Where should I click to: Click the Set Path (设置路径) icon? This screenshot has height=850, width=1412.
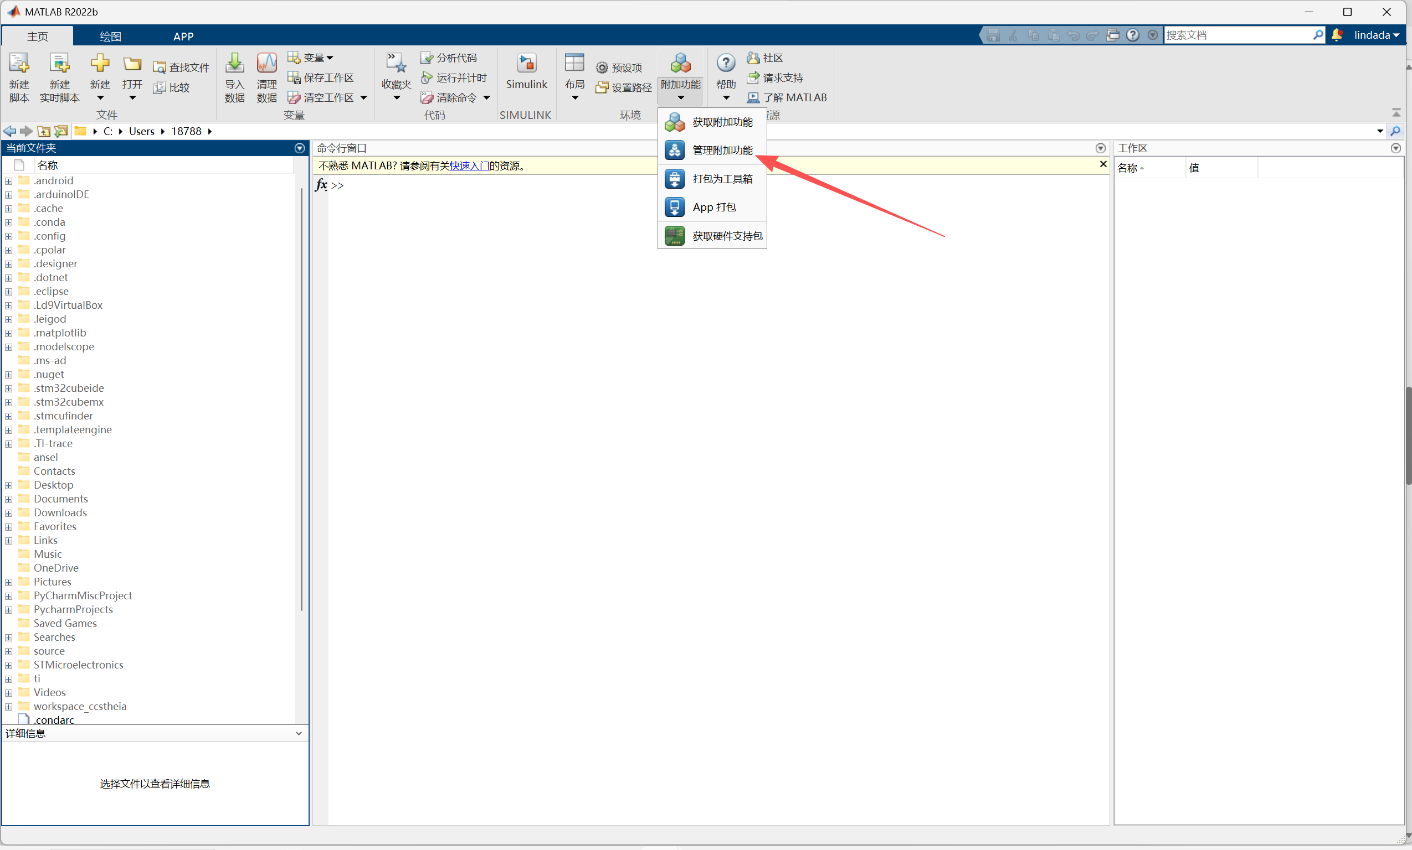602,87
